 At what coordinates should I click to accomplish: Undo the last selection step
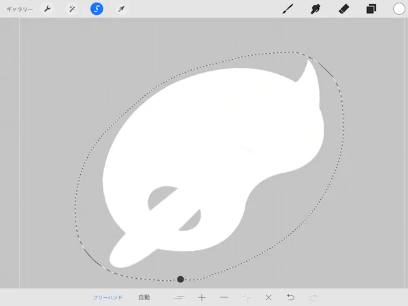coord(290,297)
